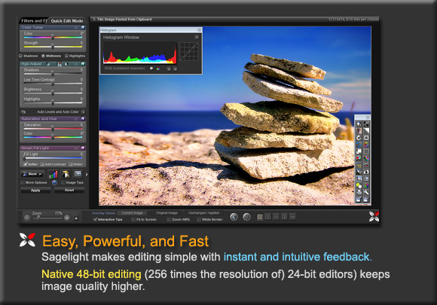Click the purple globe icon in Saturation and Hue header

point(82,119)
